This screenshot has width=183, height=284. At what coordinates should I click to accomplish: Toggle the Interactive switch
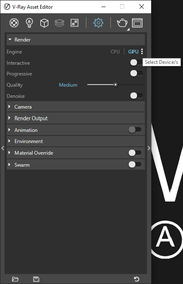(x=137, y=63)
